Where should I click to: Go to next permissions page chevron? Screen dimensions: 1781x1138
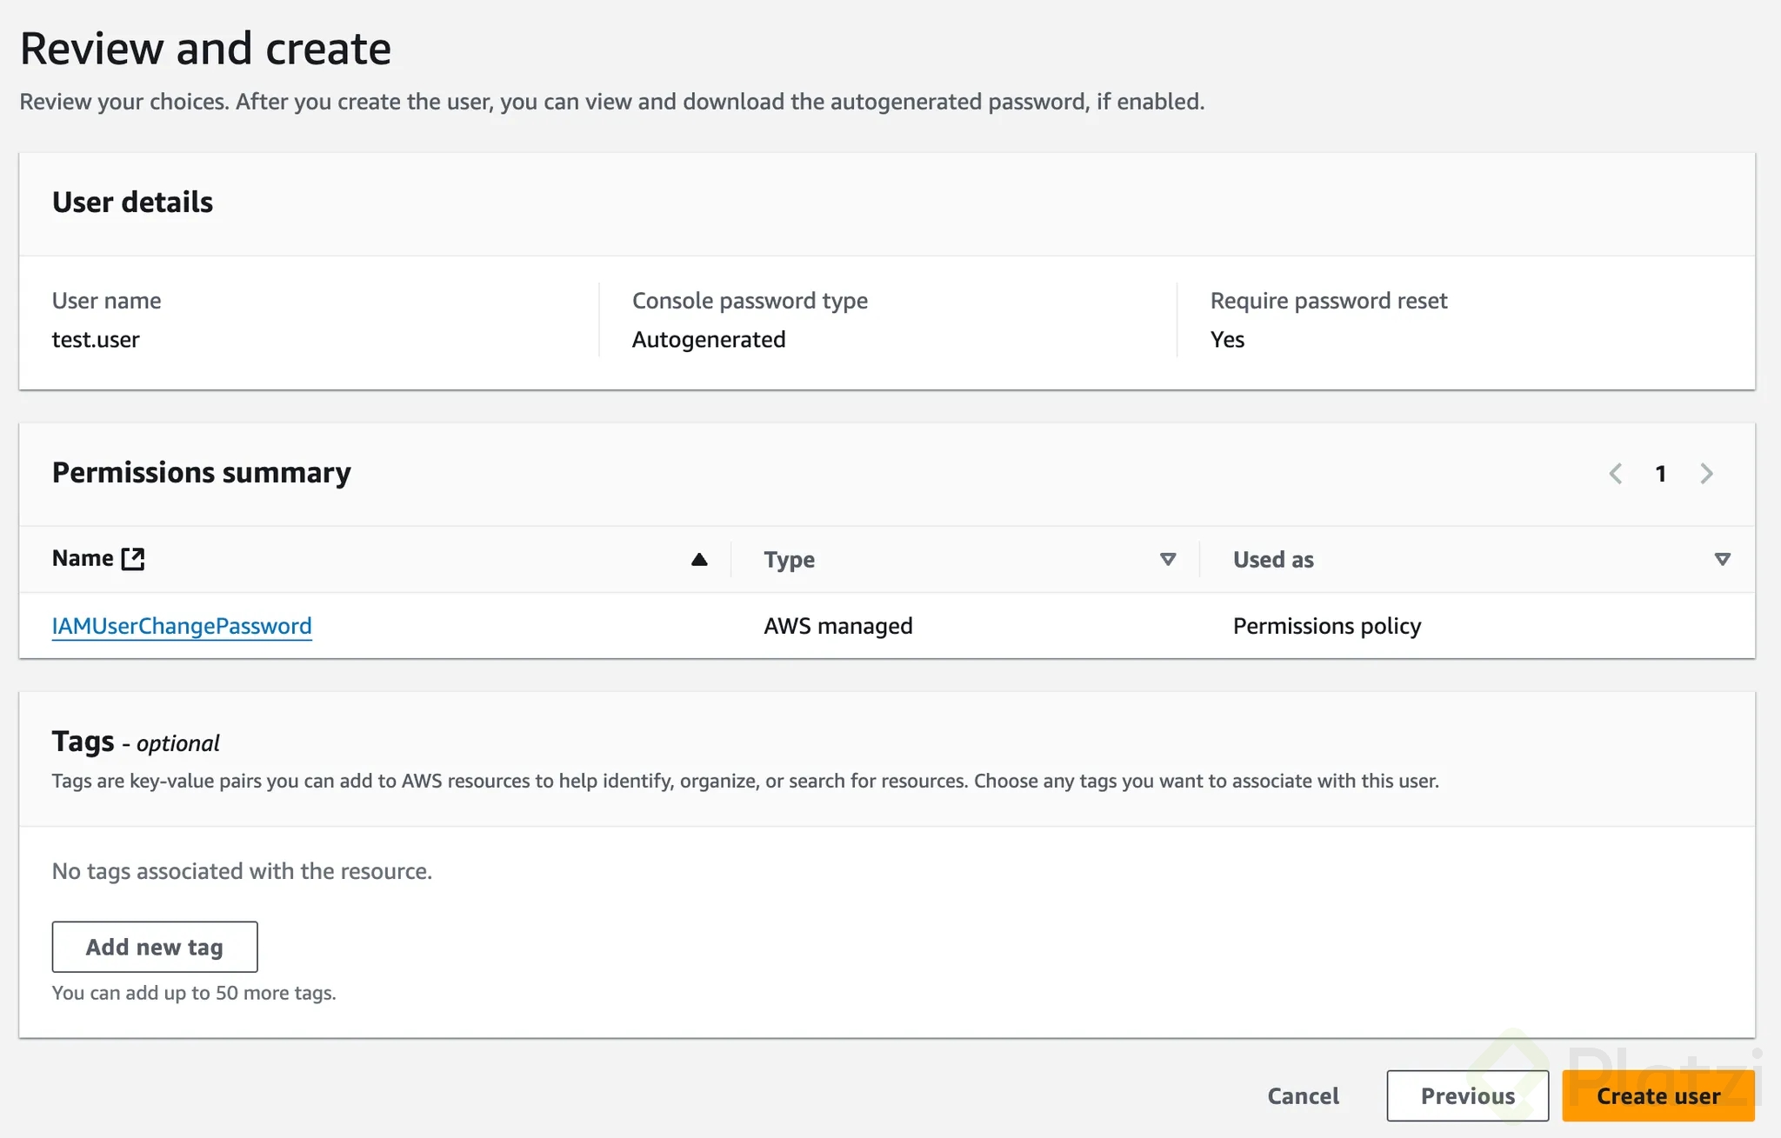point(1706,474)
